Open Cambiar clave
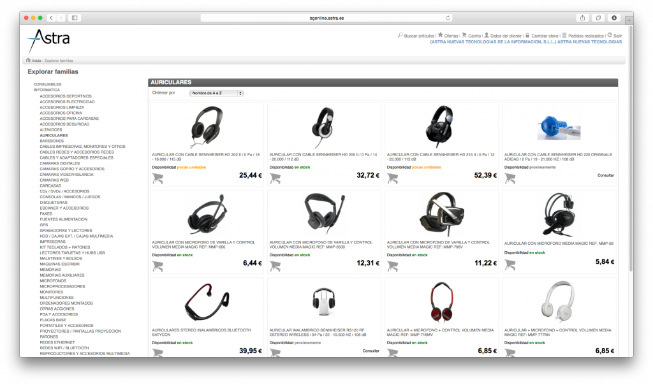653x385 pixels. [x=545, y=36]
